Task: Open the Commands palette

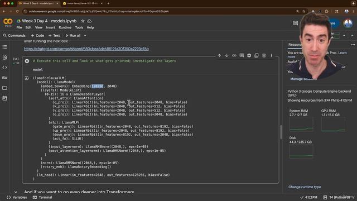Action: (x=15, y=36)
